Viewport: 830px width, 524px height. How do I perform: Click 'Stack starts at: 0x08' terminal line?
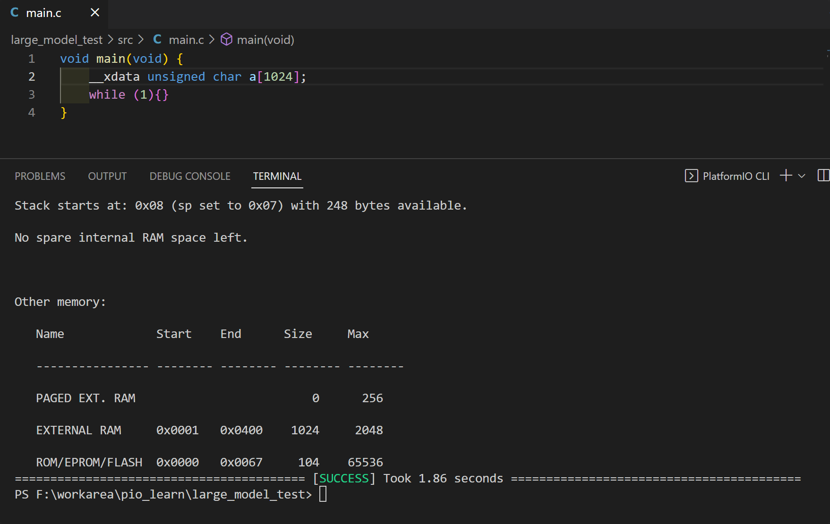click(241, 205)
